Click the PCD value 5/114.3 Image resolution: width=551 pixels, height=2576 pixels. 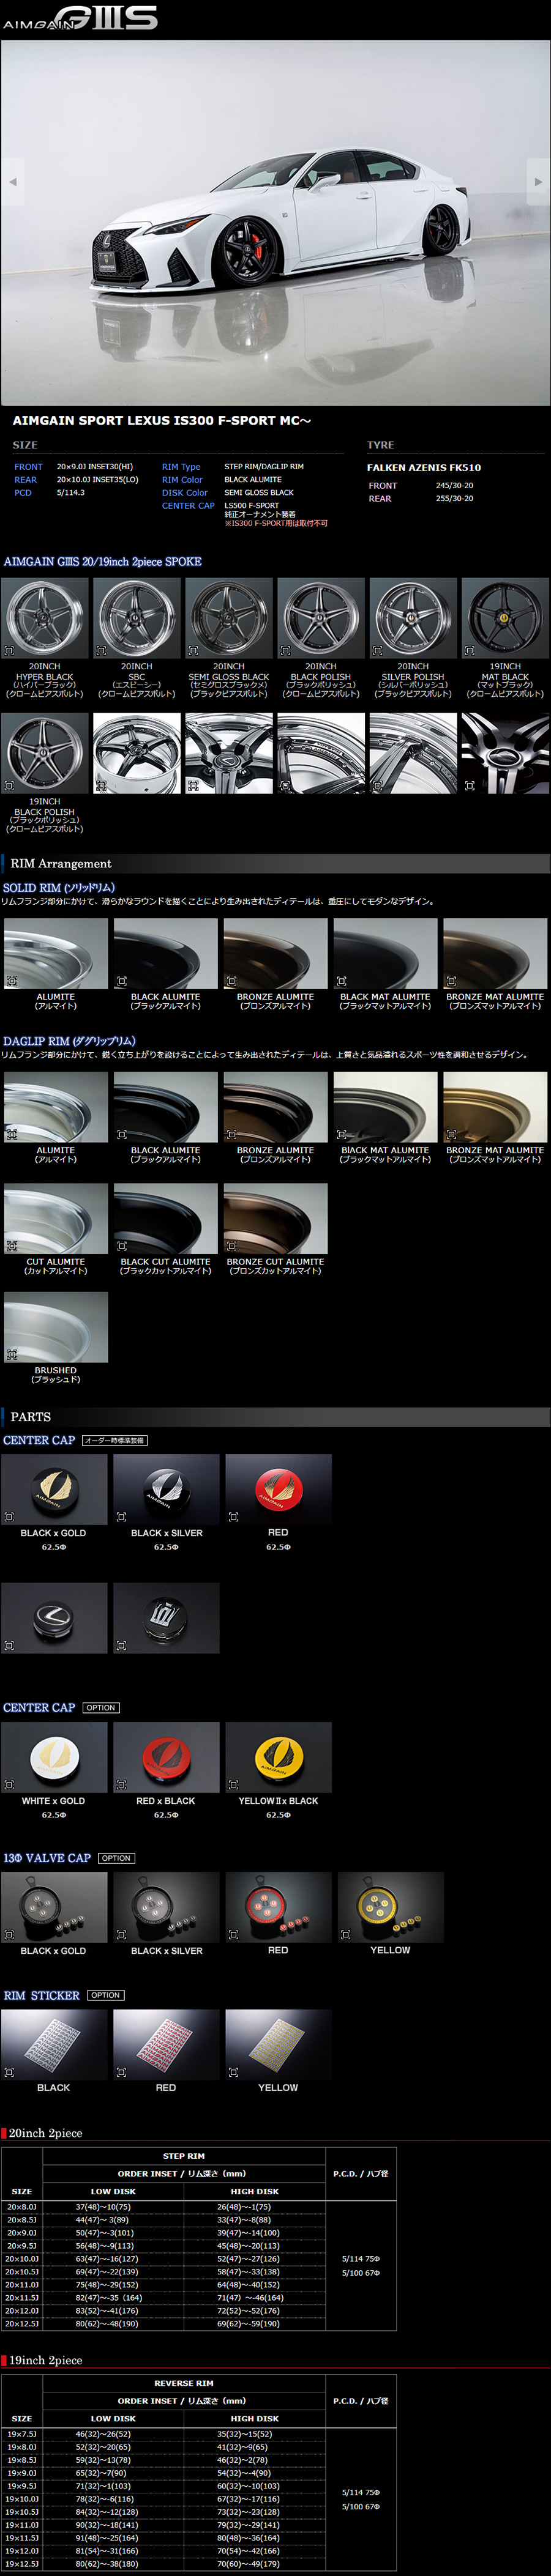point(71,493)
